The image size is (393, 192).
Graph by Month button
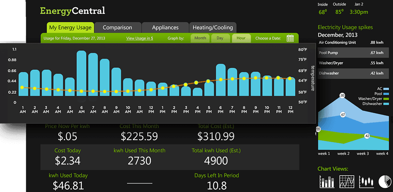click(x=200, y=38)
